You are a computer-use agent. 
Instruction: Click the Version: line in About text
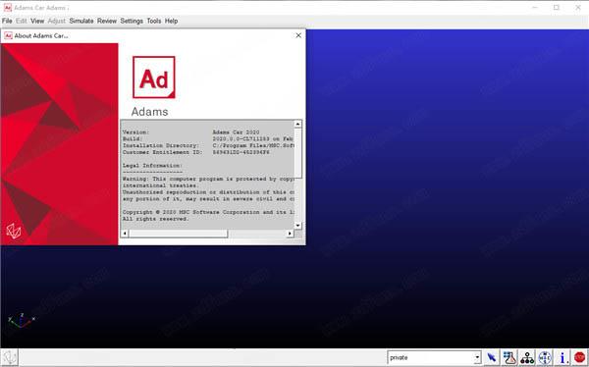coord(190,132)
